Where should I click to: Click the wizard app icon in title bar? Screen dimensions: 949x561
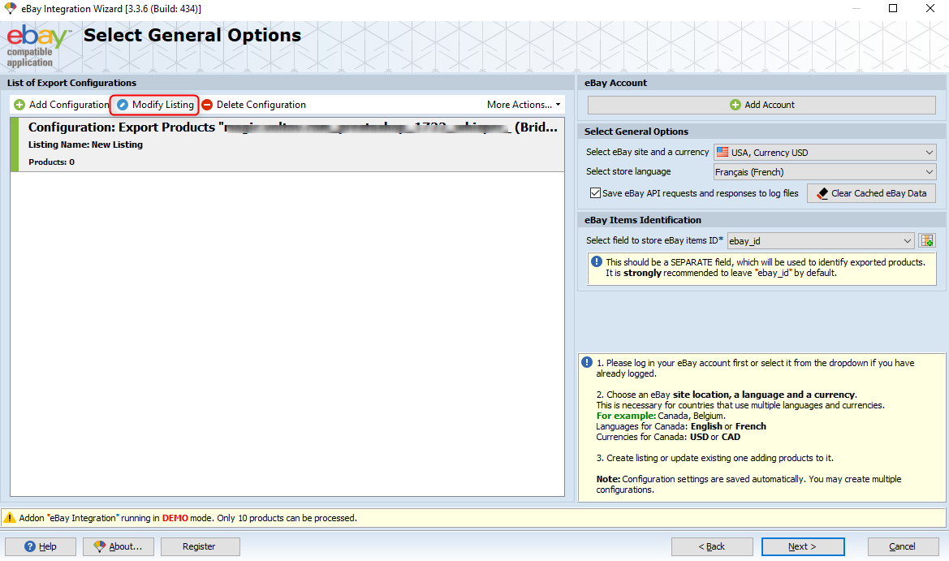click(11, 8)
